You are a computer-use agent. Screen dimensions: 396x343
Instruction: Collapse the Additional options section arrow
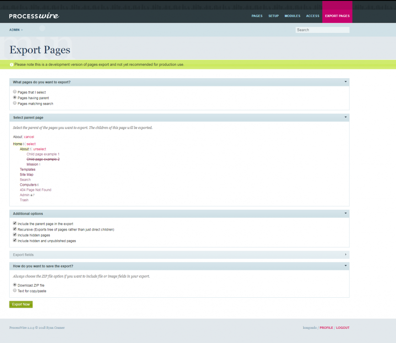346,214
